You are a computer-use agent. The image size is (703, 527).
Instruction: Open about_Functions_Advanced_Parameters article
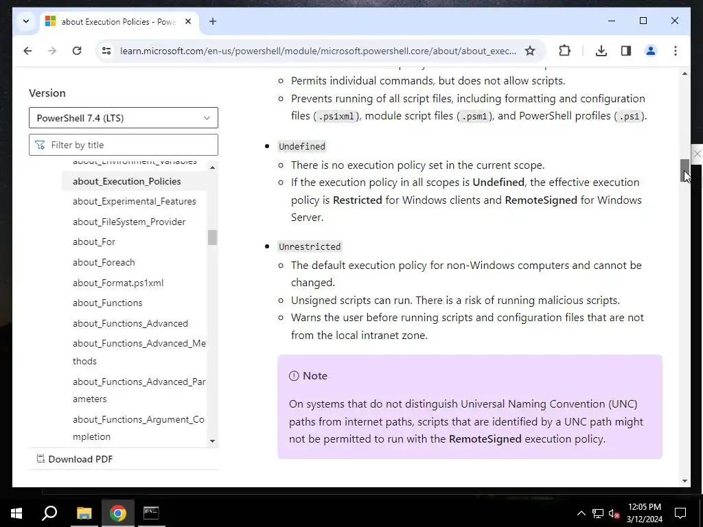click(139, 390)
